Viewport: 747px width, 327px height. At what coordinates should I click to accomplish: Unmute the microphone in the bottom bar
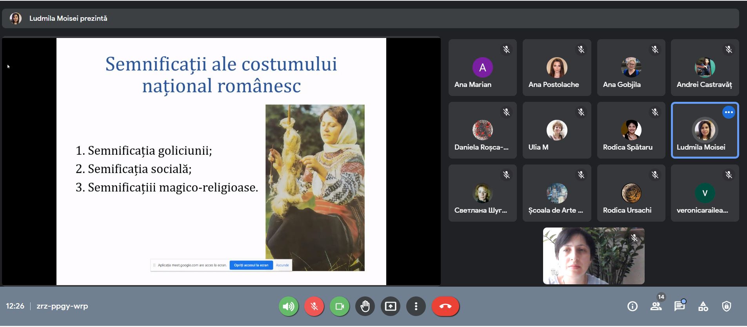click(x=314, y=306)
